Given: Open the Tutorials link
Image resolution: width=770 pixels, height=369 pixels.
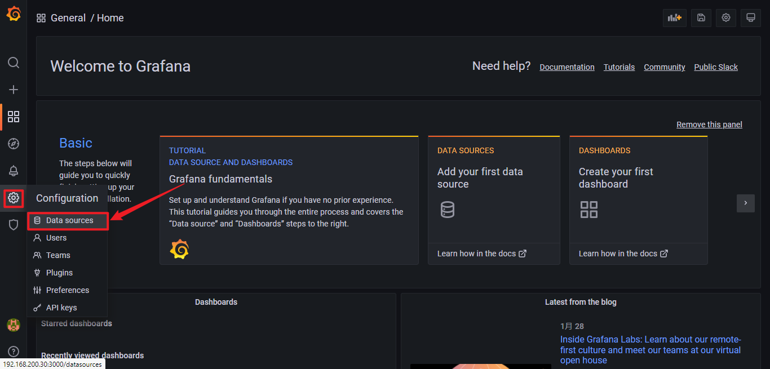Looking at the screenshot, I should coord(619,67).
